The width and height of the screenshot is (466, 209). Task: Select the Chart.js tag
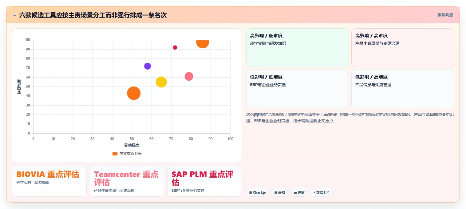click(258, 192)
